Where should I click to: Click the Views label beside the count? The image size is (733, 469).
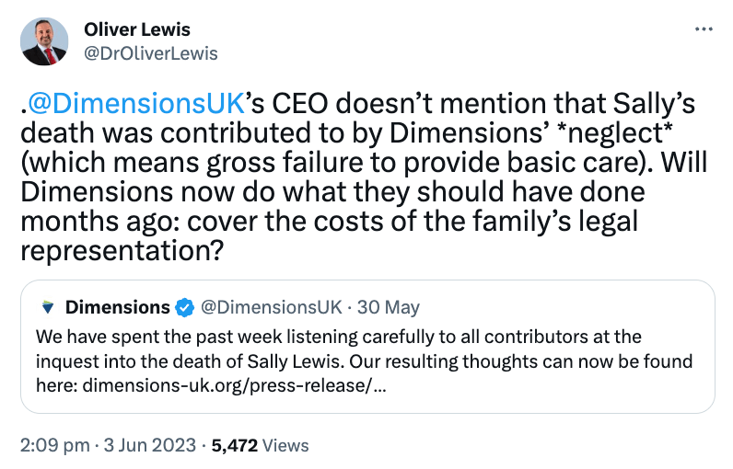(285, 445)
